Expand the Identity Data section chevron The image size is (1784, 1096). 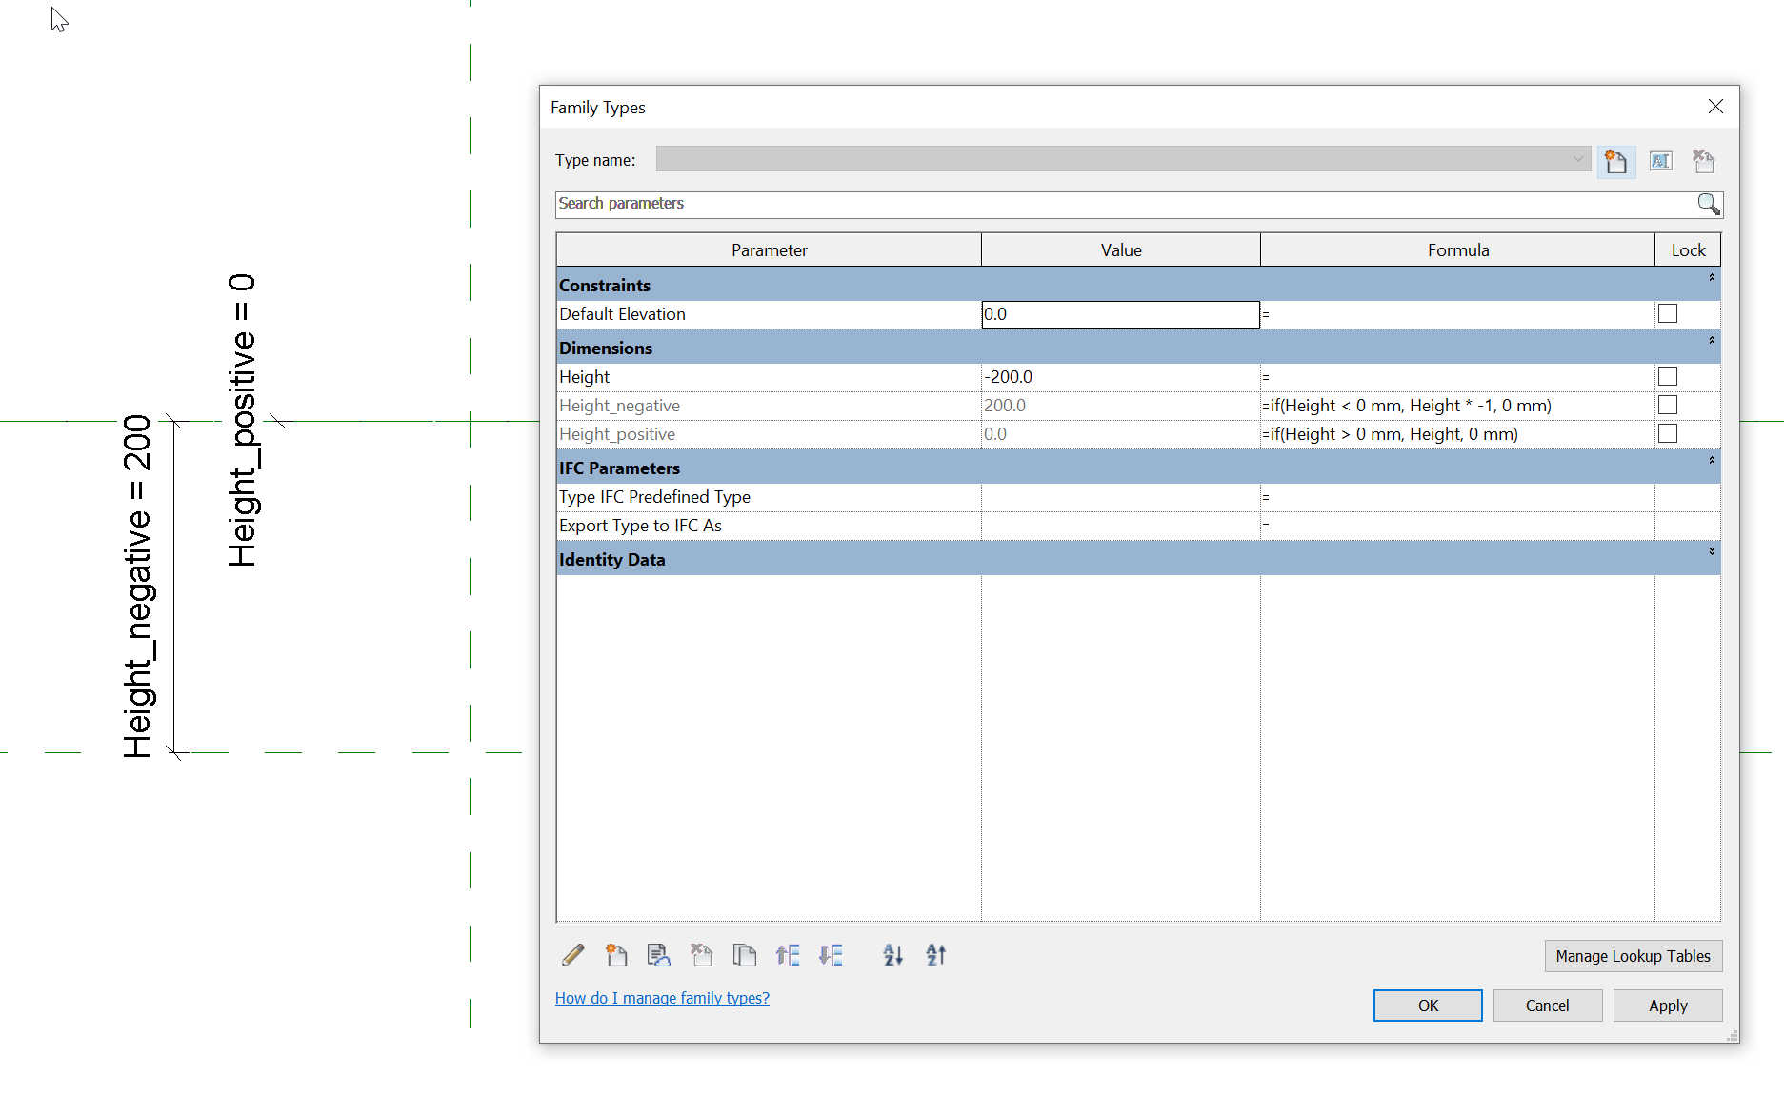[1711, 552]
